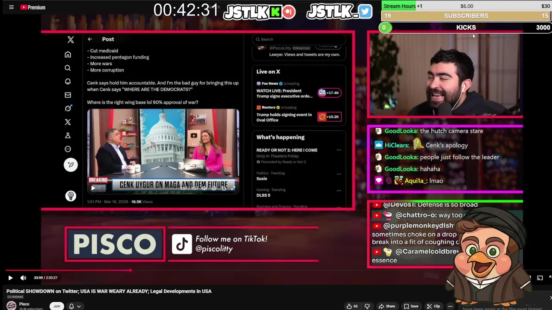Join the Pisco channel membership
The height and width of the screenshot is (310, 552).
pos(56,306)
